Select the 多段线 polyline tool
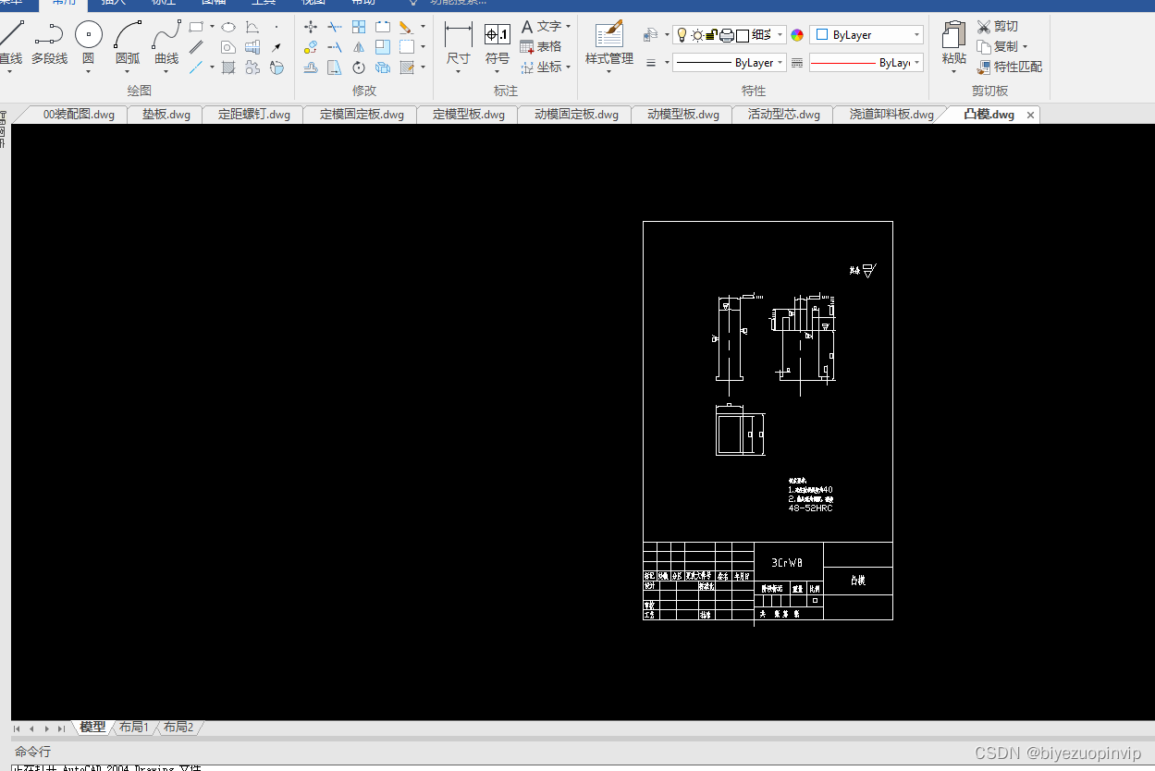This screenshot has width=1155, height=771. point(49,43)
